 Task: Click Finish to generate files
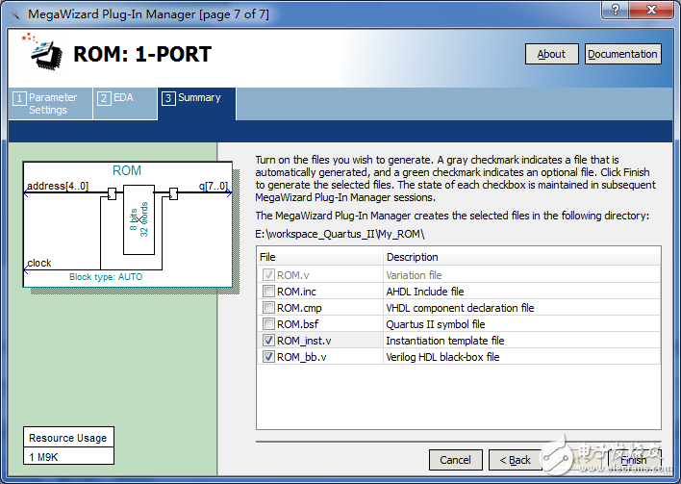coord(634,460)
